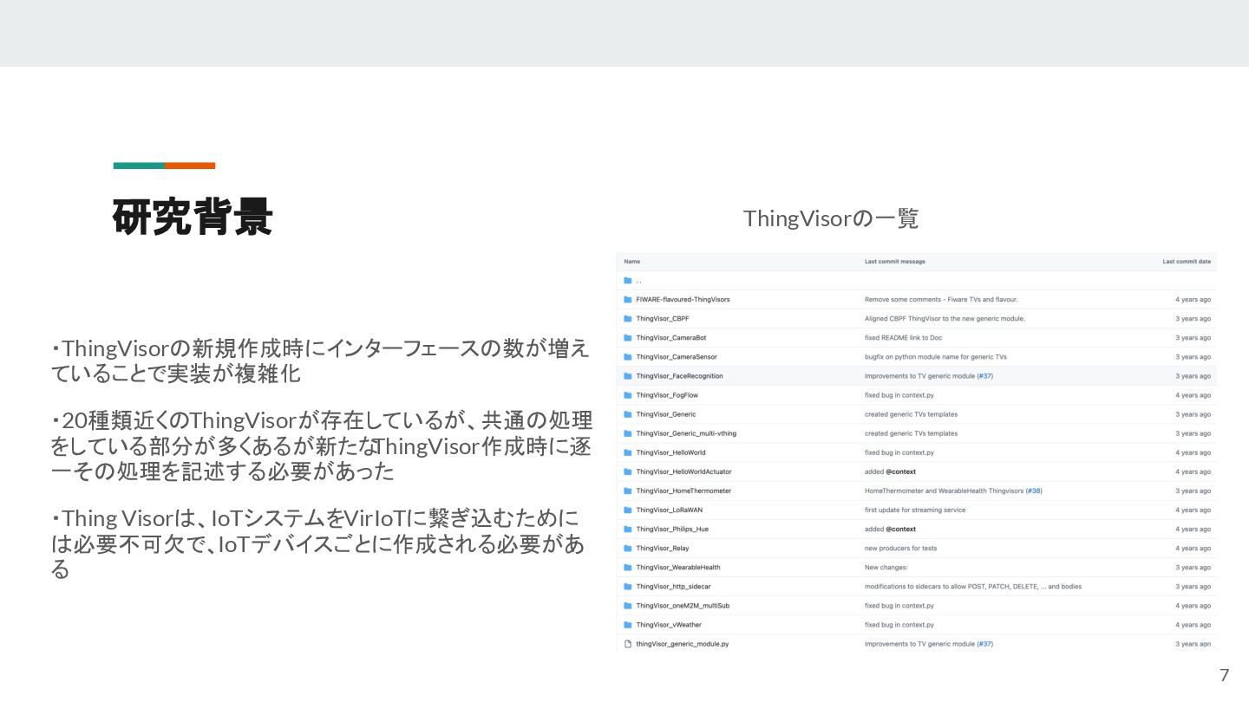1249x702 pixels.
Task: Open the ThingVisor_http_sidecar folder name
Action: click(x=673, y=586)
